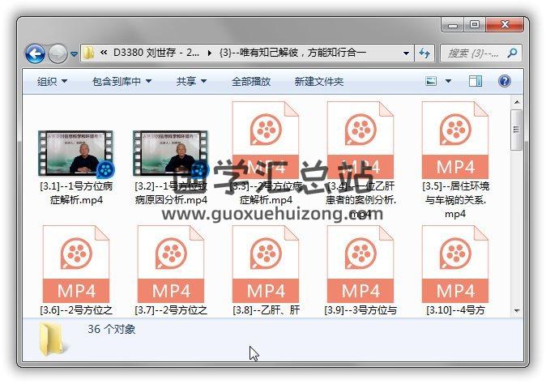546x384 pixels.
Task: Select the [3.3] 2号方位病症解析.mp4 file icon
Action: (265, 138)
